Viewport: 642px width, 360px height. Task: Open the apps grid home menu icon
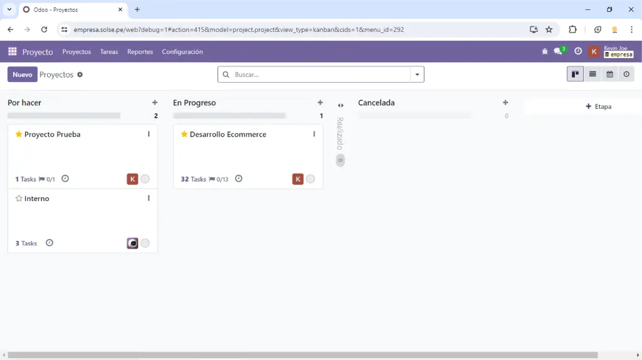pyautogui.click(x=13, y=52)
